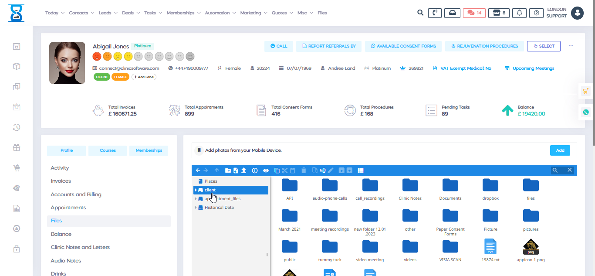Click the preview eye icon in file toolbar
The width and height of the screenshot is (595, 276).
(x=265, y=170)
